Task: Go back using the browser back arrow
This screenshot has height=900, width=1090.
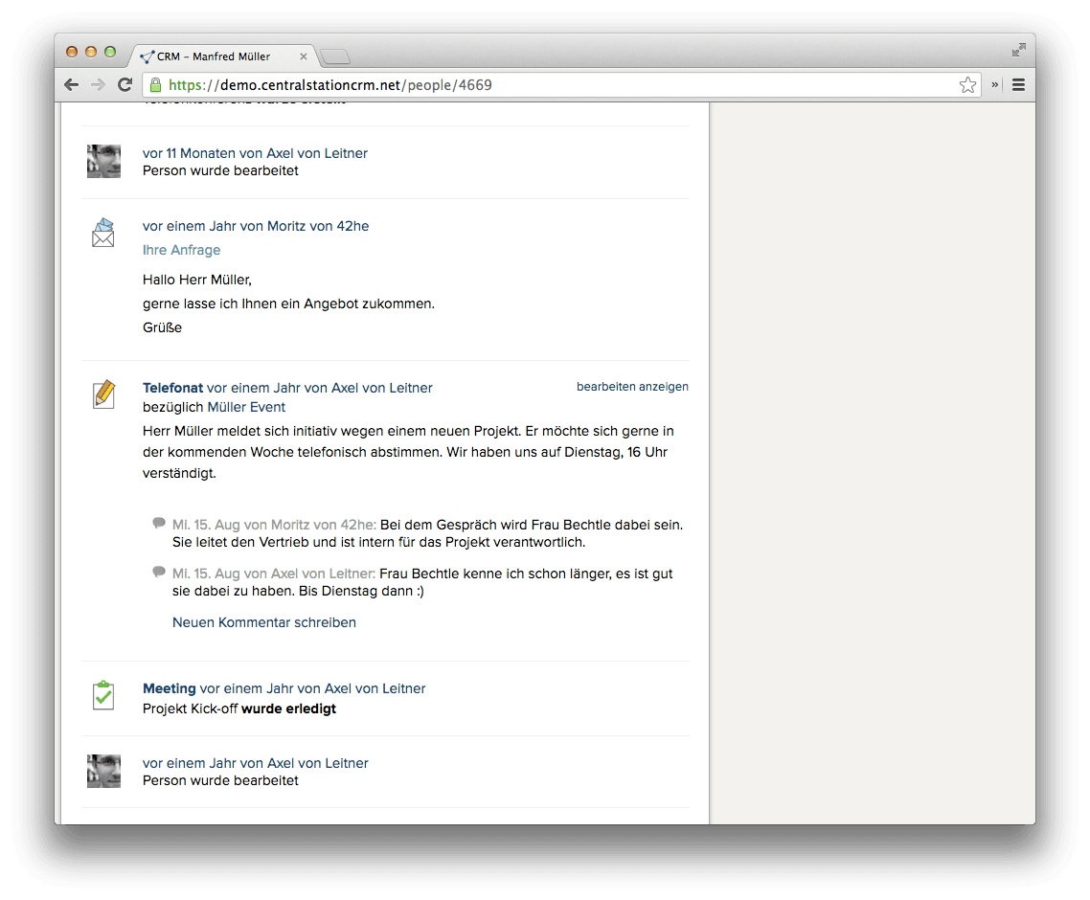Action: (x=72, y=85)
